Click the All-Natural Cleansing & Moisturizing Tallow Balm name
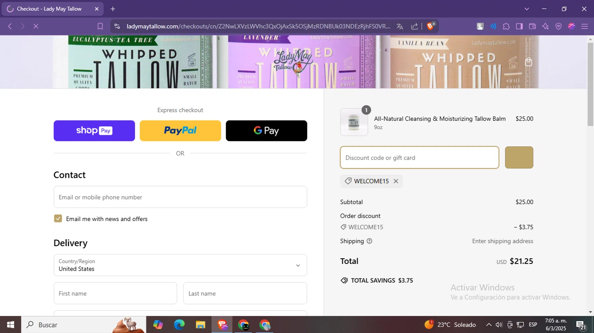594x333 pixels. tap(440, 119)
